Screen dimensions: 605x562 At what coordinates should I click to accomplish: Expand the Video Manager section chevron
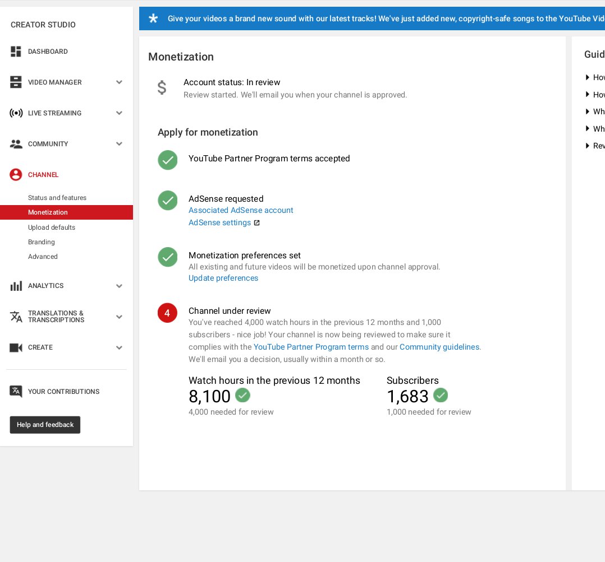pyautogui.click(x=119, y=82)
